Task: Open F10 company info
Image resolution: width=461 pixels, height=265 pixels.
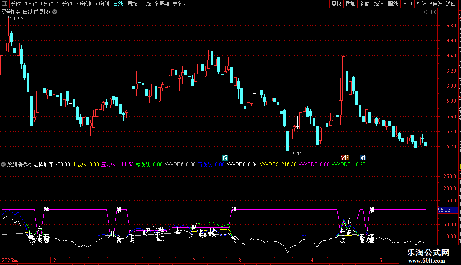Action: (408, 4)
